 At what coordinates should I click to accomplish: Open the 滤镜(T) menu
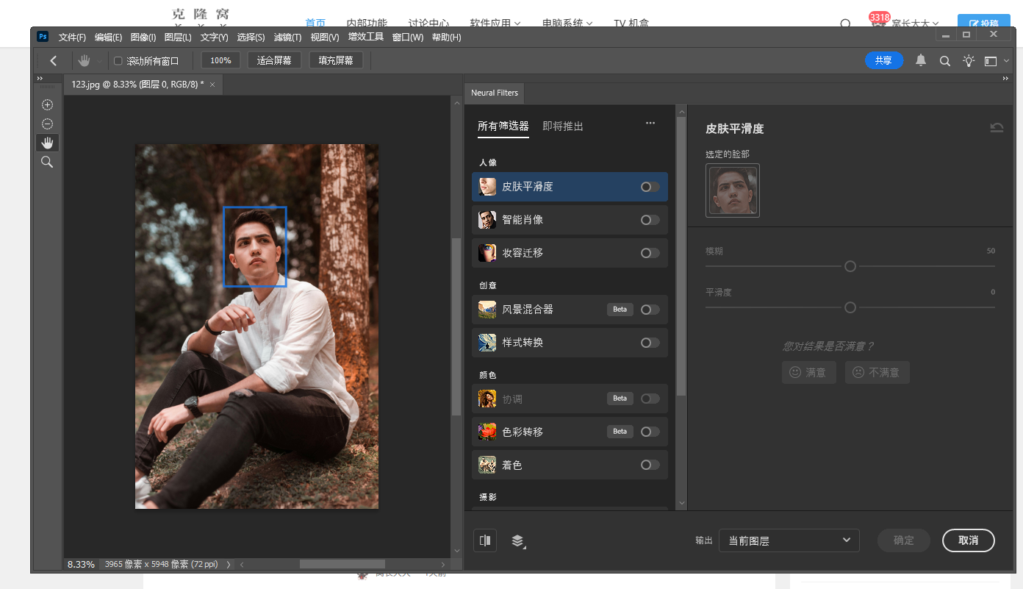[x=287, y=38]
